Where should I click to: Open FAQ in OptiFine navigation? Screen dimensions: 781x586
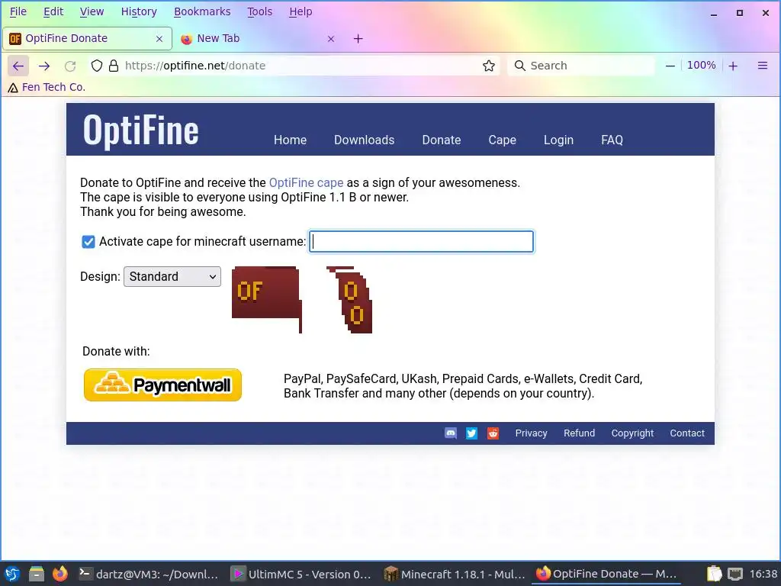point(612,140)
